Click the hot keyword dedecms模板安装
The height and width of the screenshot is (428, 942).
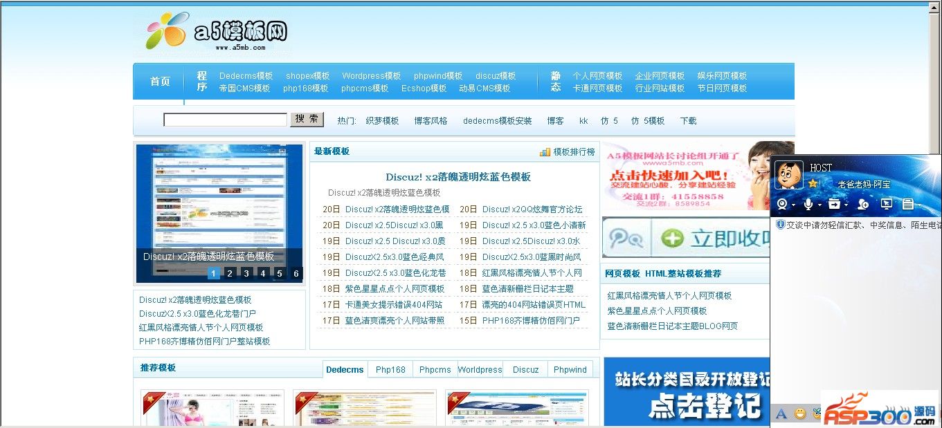tap(498, 121)
